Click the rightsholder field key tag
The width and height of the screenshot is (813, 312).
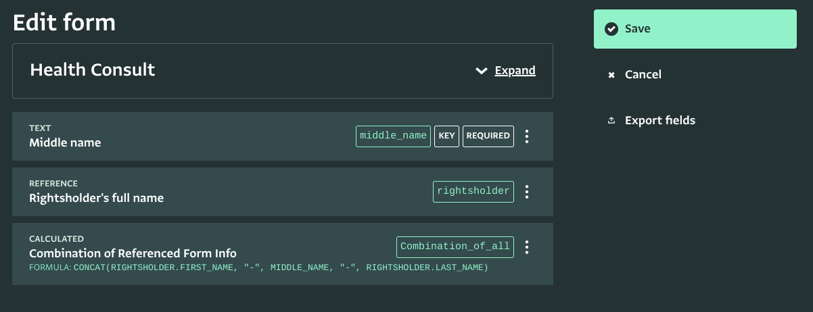coord(473,191)
